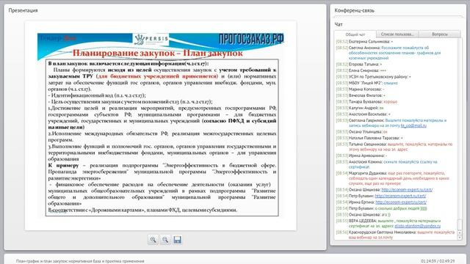
Task: Click the yandex.ru email in ВЕРА ЦЕДЕЕВА's message
Action: (418, 227)
